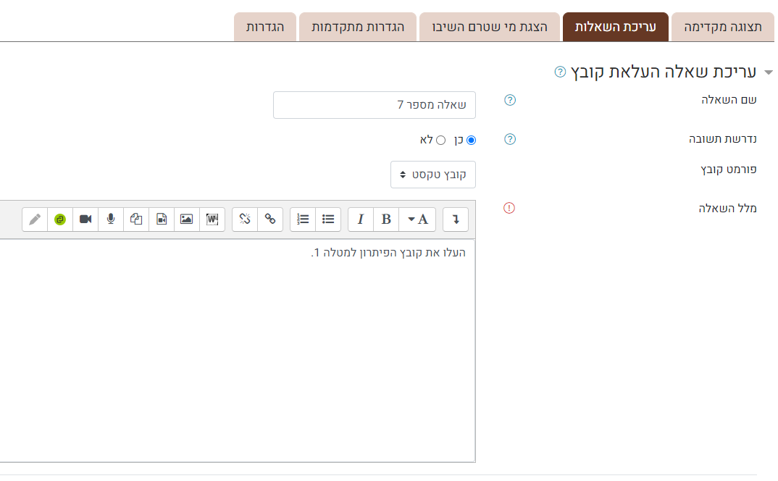Toggle italic text formatting
The width and height of the screenshot is (778, 481).
361,219
